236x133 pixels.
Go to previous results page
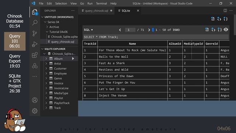click(120, 30)
